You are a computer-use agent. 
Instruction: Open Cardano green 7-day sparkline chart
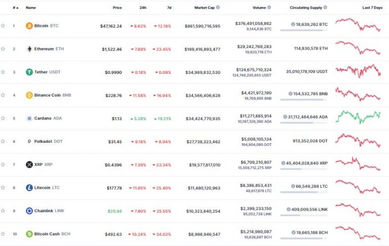coord(358,117)
